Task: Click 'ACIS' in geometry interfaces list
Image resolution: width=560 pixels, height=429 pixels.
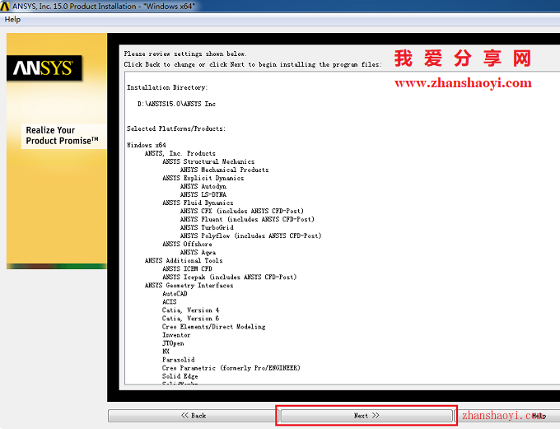Action: point(170,302)
